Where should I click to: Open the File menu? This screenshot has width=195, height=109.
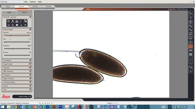pos(26,2)
